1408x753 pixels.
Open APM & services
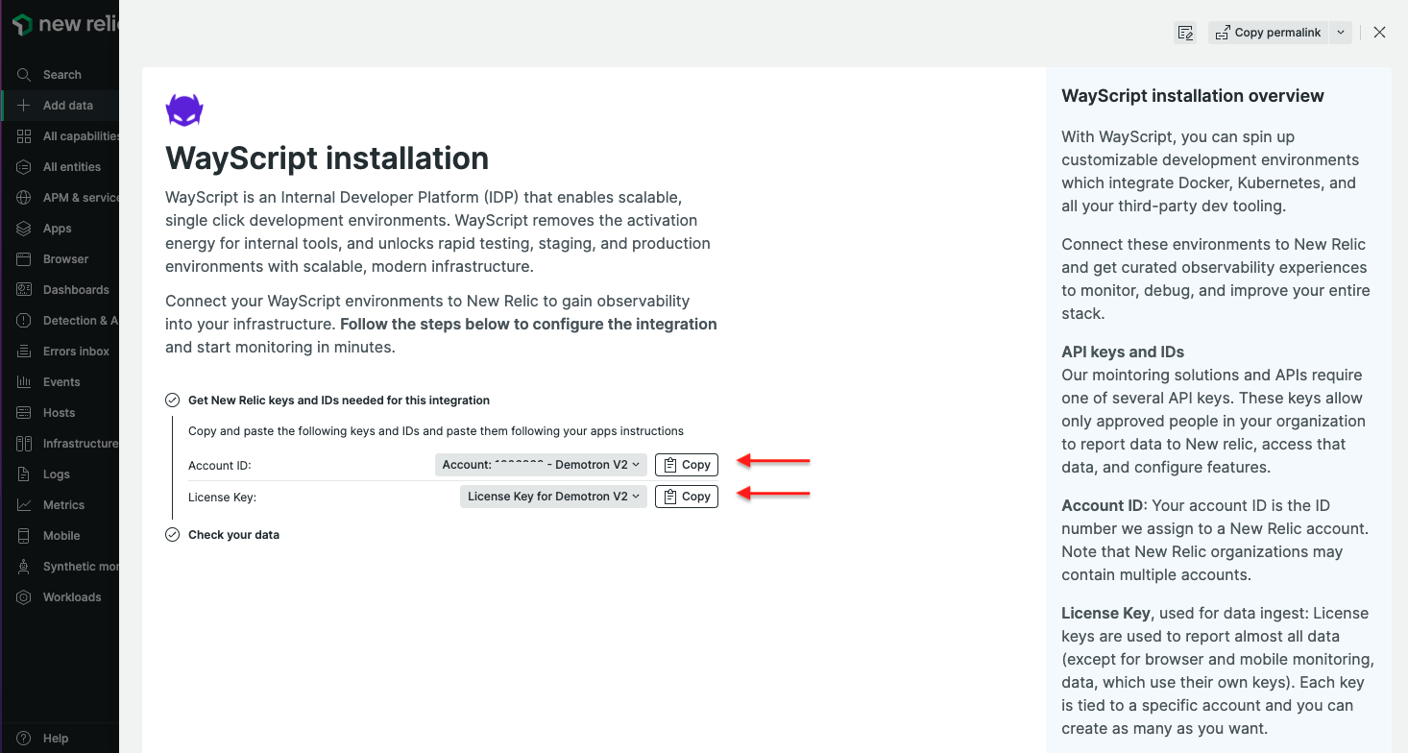pos(23,197)
